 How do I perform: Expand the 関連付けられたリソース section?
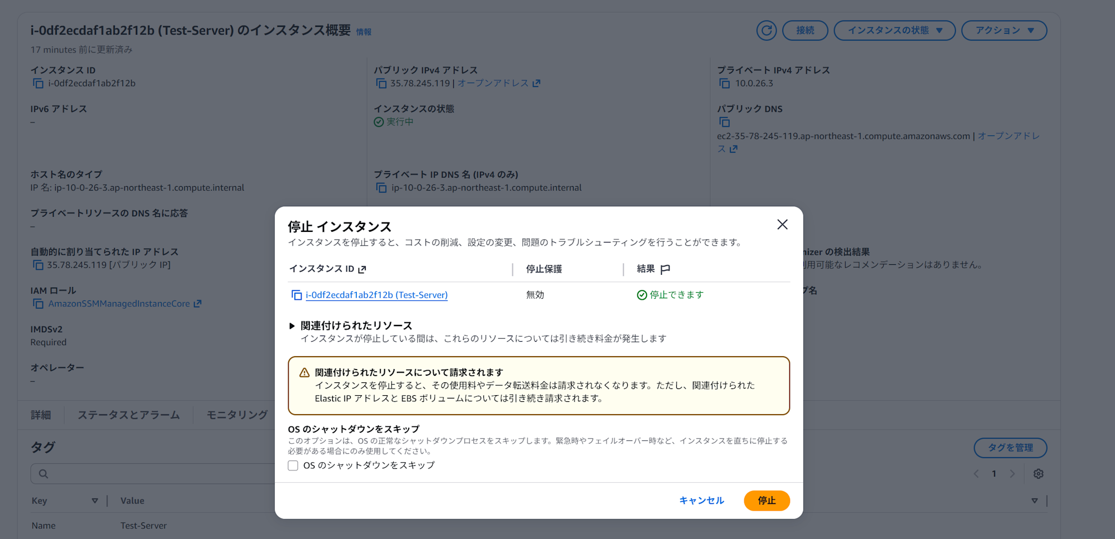tap(292, 326)
